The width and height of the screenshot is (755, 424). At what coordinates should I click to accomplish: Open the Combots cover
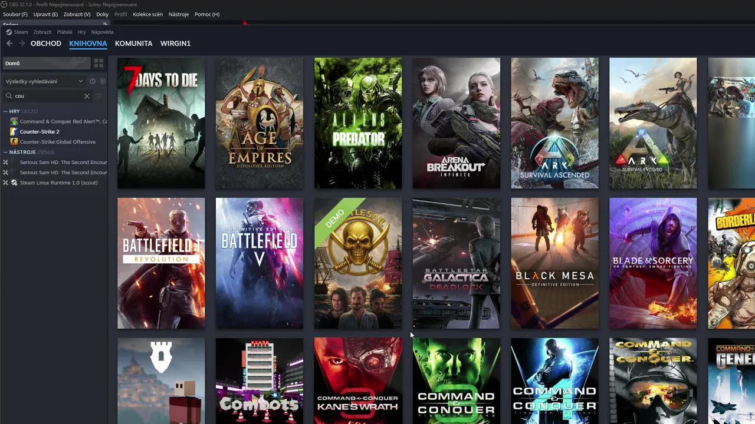[x=260, y=381]
